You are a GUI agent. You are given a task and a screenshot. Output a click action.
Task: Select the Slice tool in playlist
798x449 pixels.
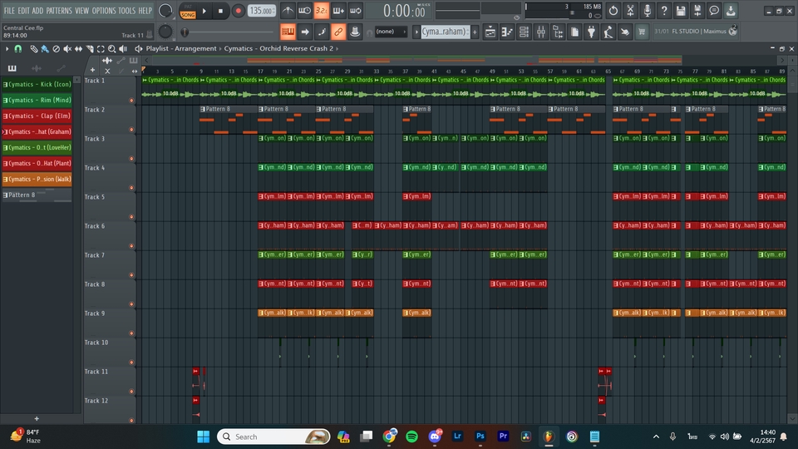click(x=90, y=49)
